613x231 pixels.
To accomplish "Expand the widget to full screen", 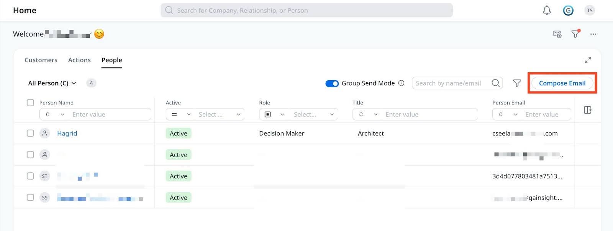I will (588, 60).
